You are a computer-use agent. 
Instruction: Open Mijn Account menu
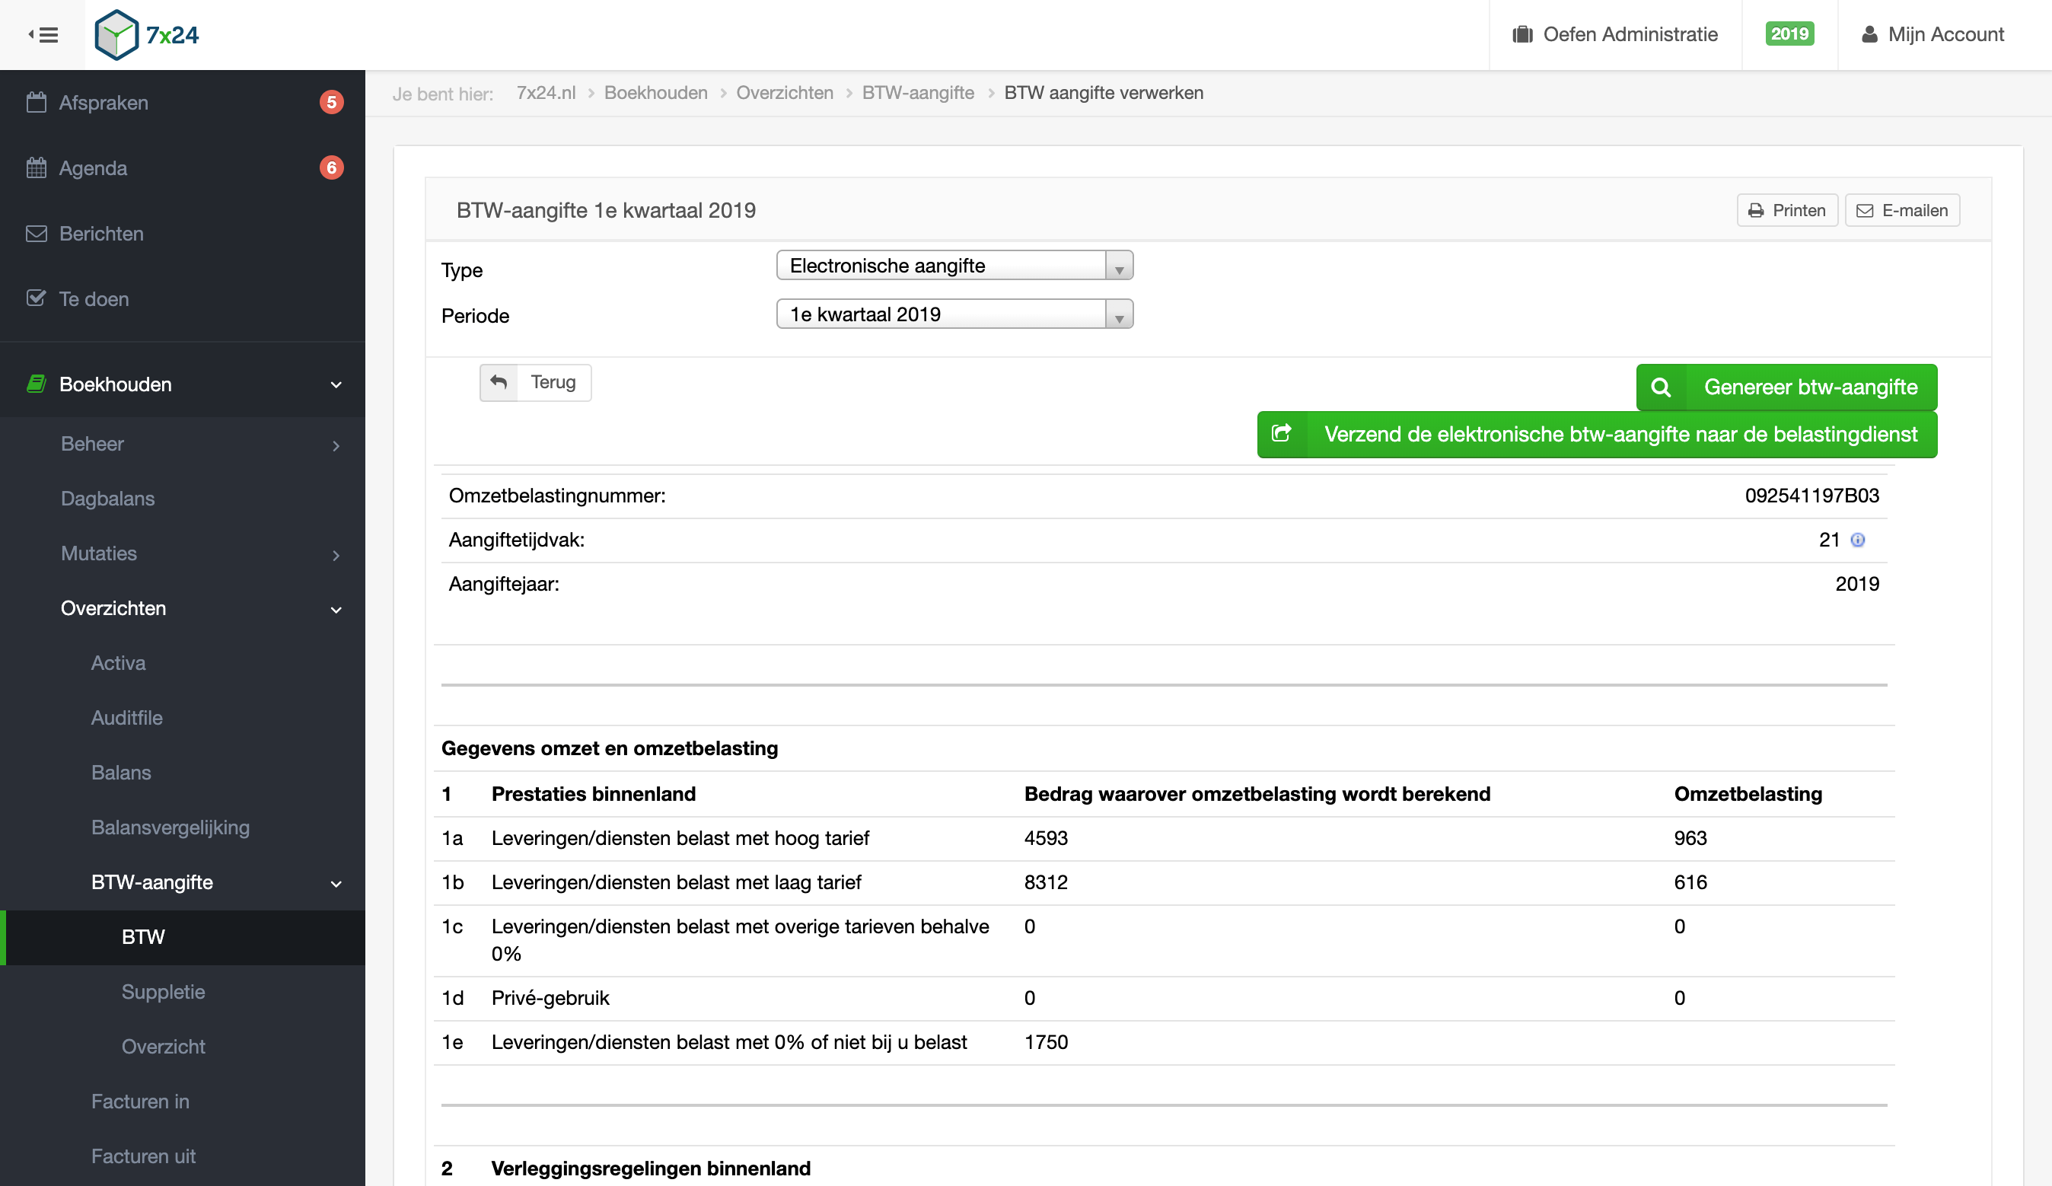1933,34
